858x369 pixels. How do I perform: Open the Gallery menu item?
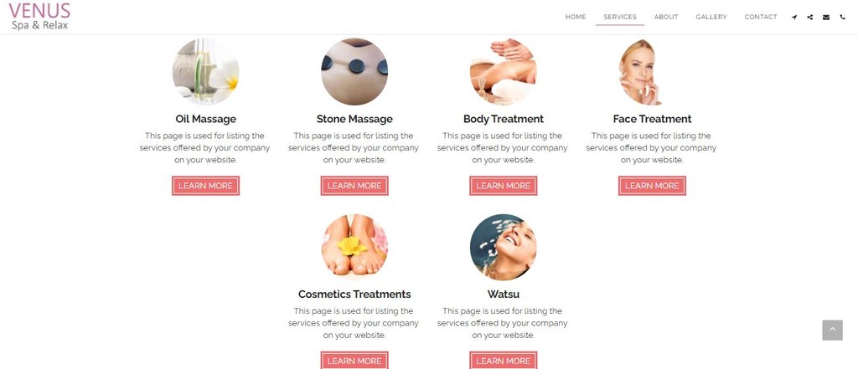point(711,17)
